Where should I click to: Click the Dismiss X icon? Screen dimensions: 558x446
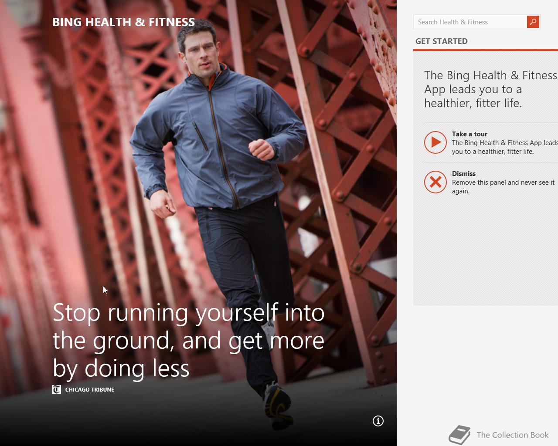pyautogui.click(x=436, y=182)
